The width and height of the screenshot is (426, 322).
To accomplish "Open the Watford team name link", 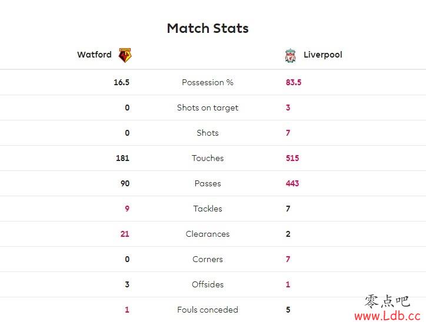I will [x=94, y=55].
